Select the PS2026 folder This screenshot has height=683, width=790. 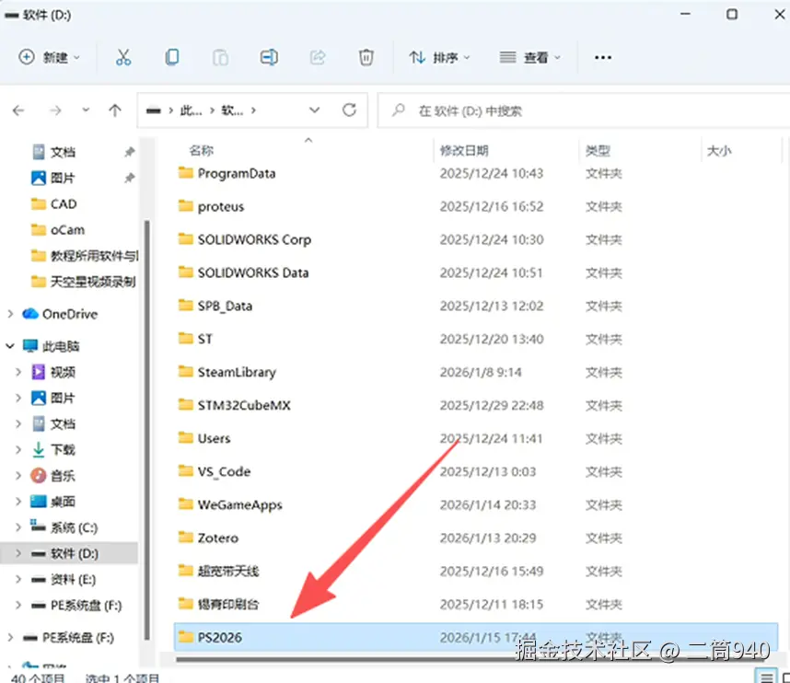(476, 637)
